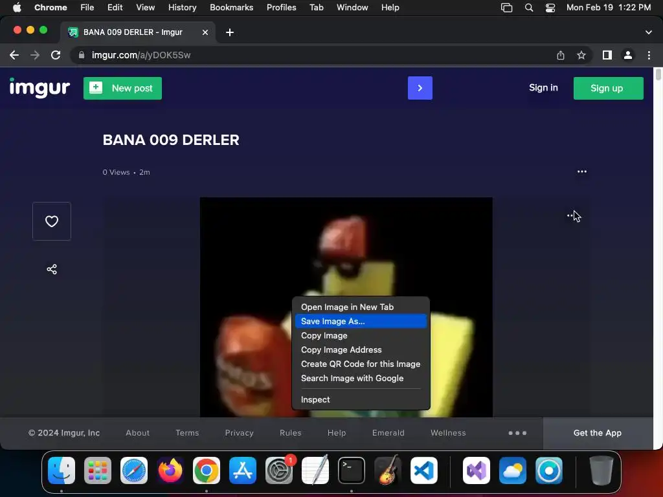Image resolution: width=663 pixels, height=497 pixels.
Task: Choose Inspect in context menu
Action: 361,399
